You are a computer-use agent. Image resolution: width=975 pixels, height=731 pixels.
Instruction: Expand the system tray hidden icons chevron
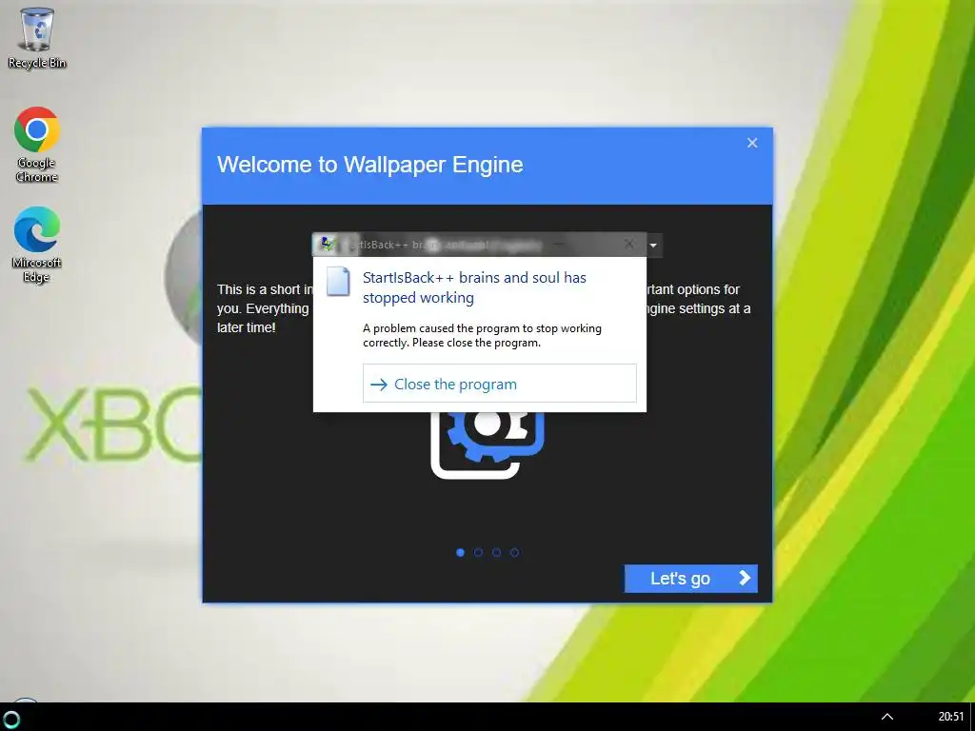[x=887, y=717]
